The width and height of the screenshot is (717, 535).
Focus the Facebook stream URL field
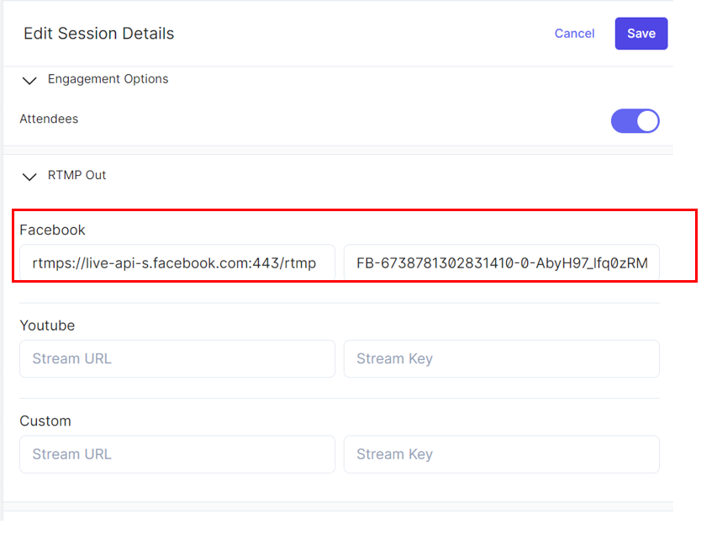[177, 263]
